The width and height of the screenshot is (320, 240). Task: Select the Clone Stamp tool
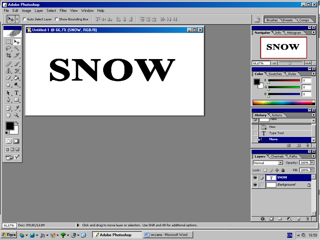[x=8, y=71]
